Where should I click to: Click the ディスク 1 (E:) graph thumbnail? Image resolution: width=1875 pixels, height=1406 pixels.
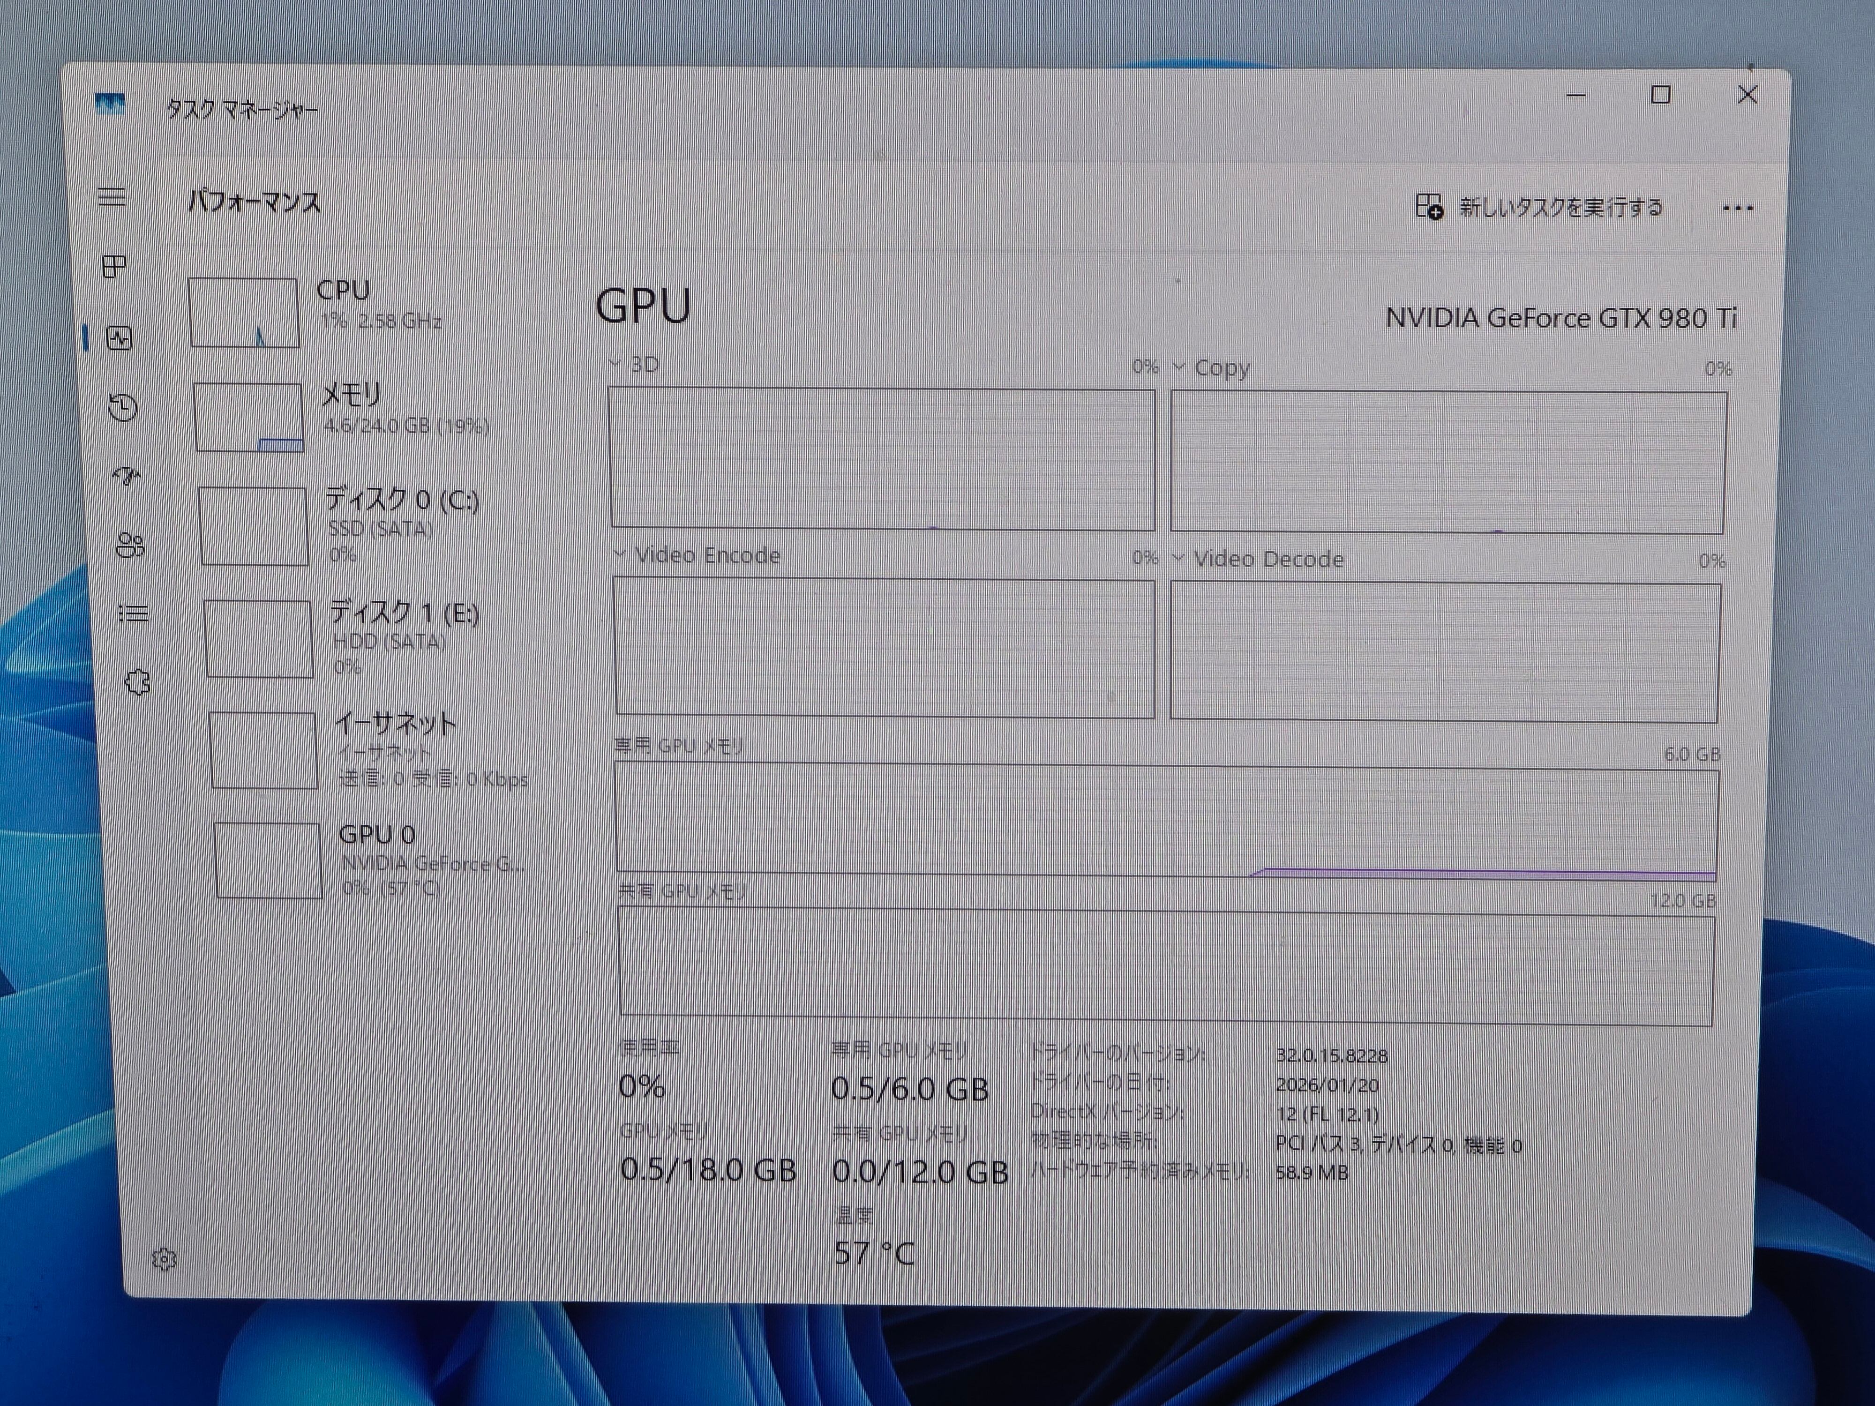click(259, 638)
